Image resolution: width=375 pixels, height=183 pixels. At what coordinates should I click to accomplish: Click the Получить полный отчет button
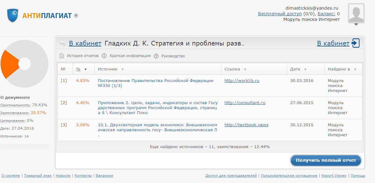[x=326, y=160]
